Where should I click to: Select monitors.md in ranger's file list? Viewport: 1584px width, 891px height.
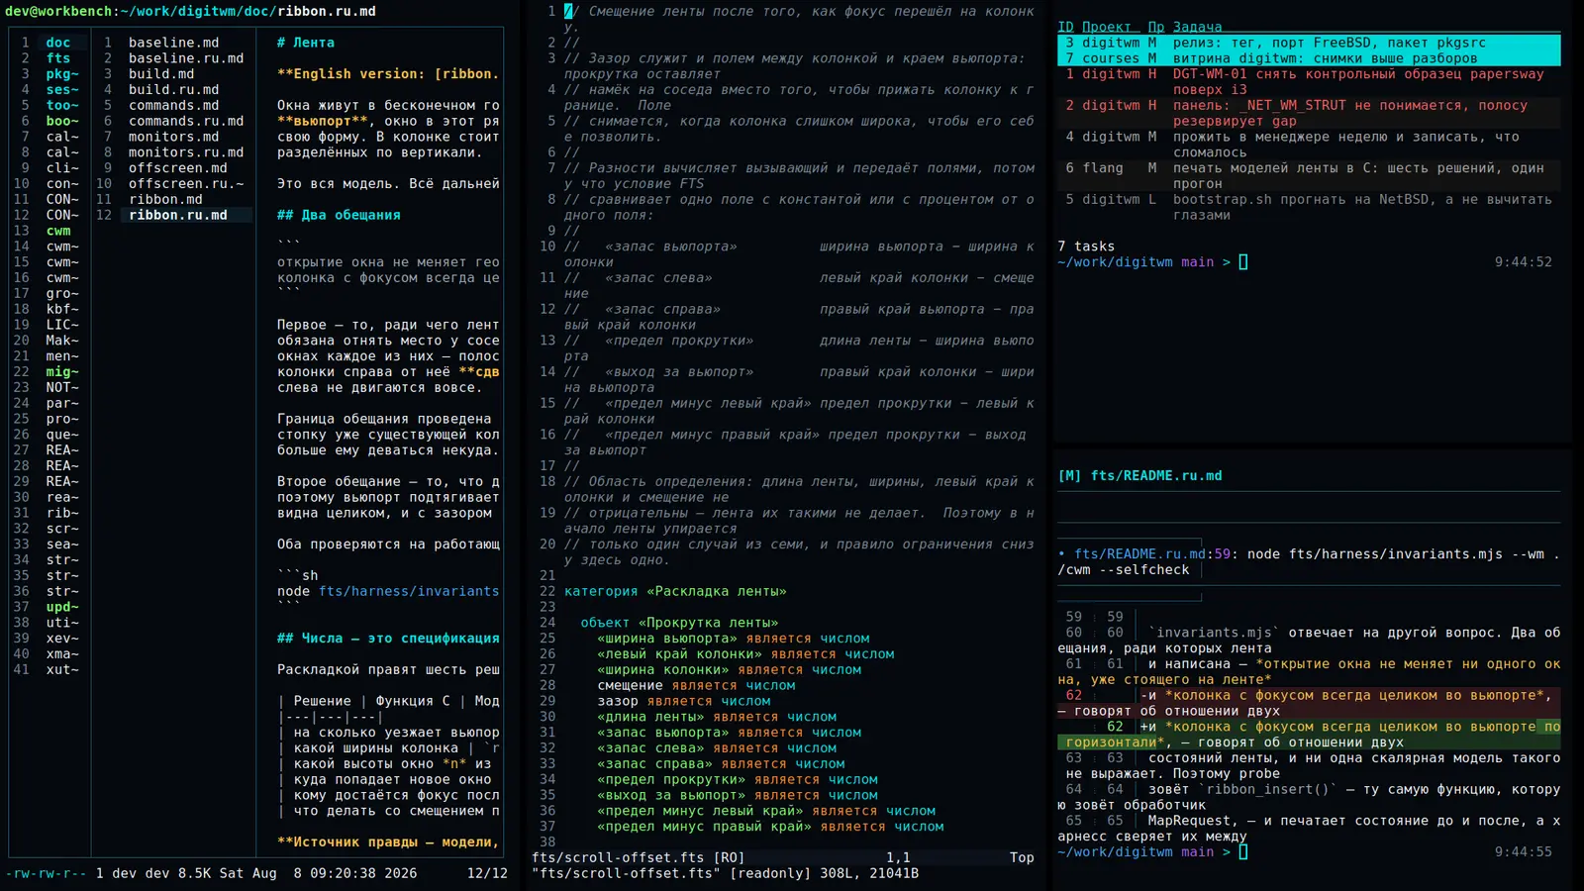174,137
